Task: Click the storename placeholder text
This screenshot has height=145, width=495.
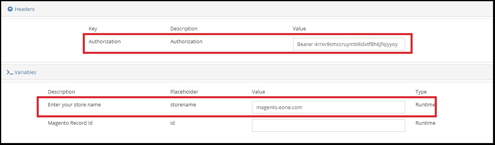Action: point(183,104)
